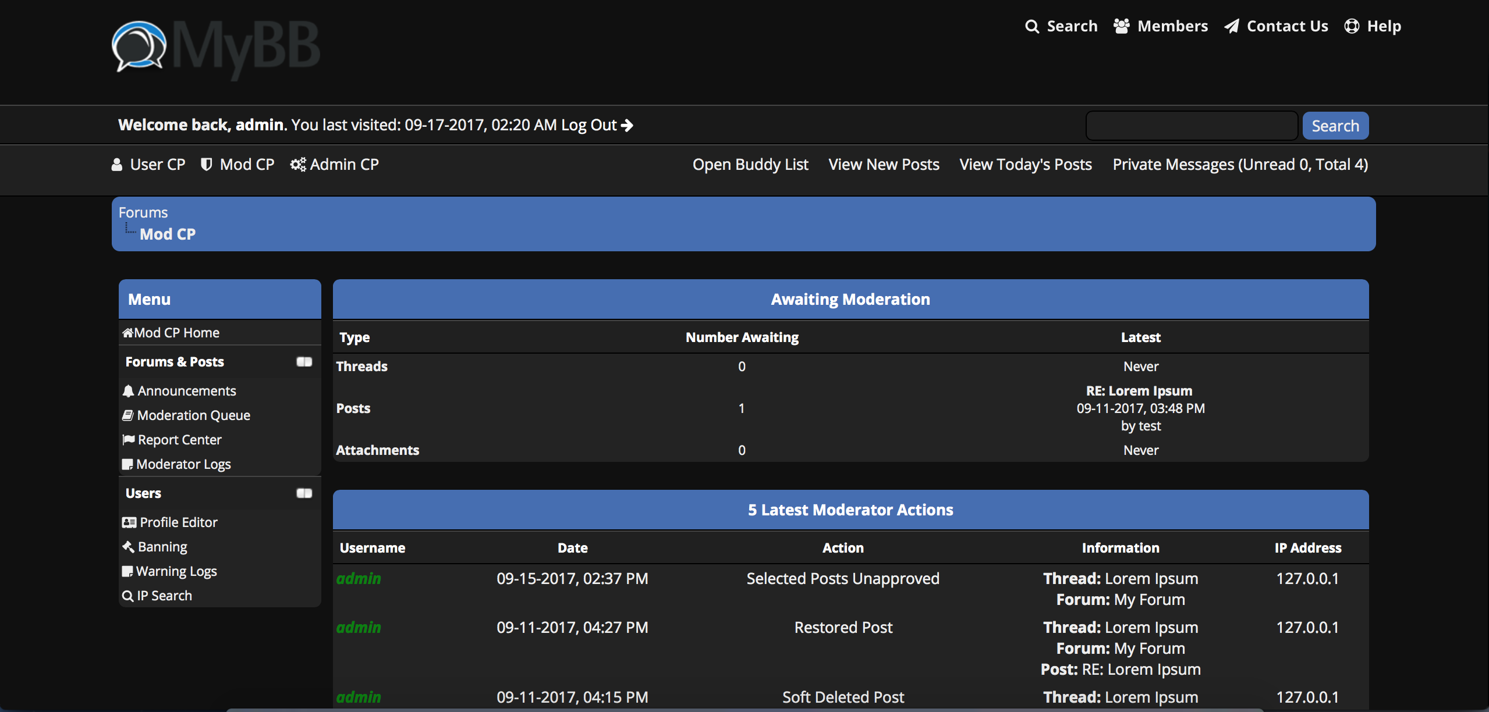Click the paper plane Contact Us icon
This screenshot has width=1489, height=712.
coord(1232,26)
